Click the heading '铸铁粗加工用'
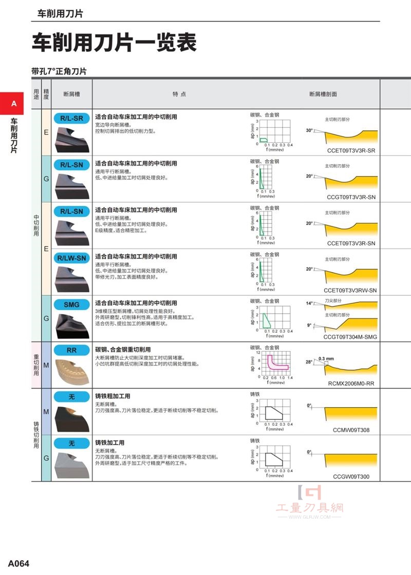The height and width of the screenshot is (575, 411). tap(113, 396)
